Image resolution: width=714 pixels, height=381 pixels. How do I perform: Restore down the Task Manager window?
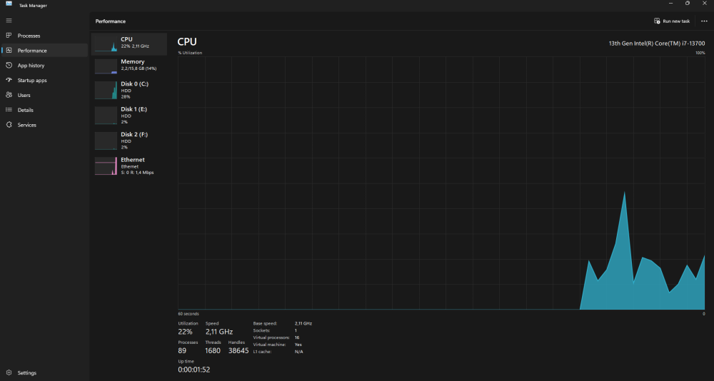[x=688, y=3]
